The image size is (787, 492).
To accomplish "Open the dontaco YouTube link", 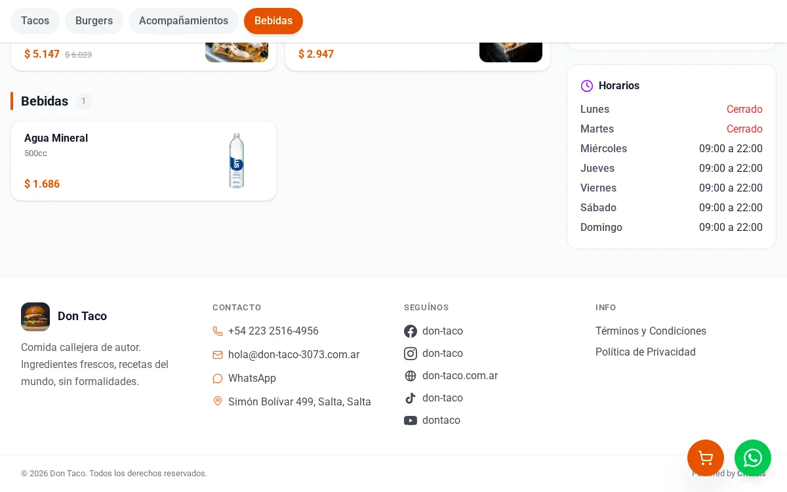I will coord(441,420).
